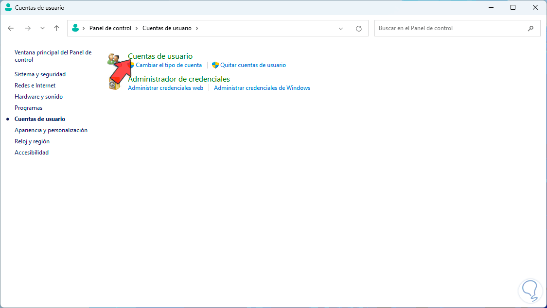Open the address bar history dropdown
The width and height of the screenshot is (547, 308).
click(x=341, y=29)
